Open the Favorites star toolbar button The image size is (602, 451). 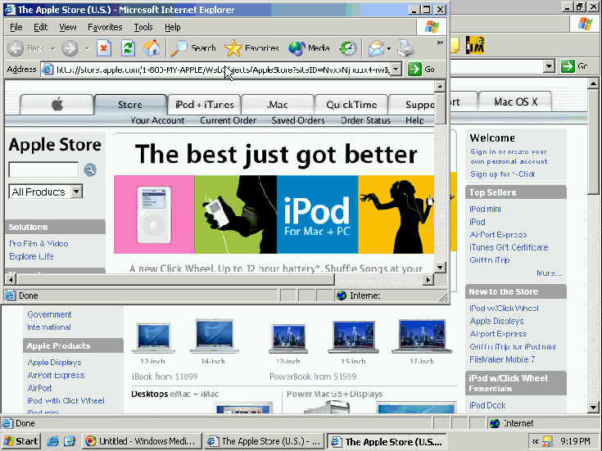[252, 48]
